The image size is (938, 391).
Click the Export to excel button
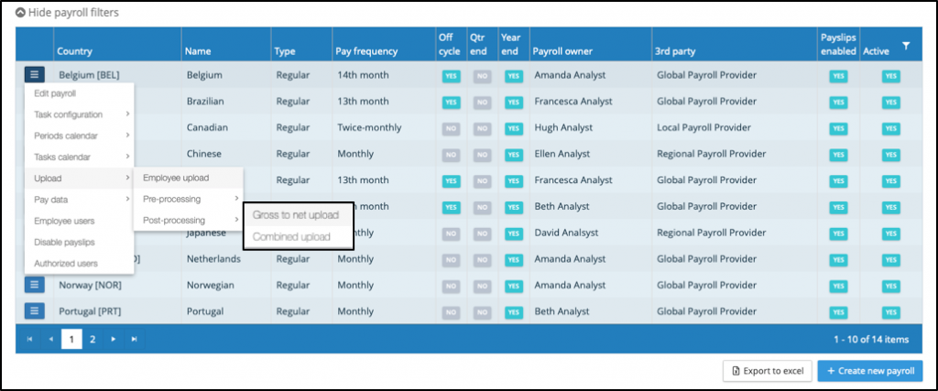(x=767, y=371)
